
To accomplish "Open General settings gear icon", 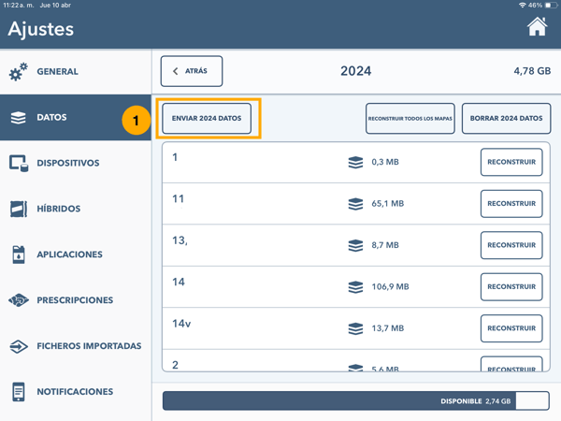I will point(19,72).
